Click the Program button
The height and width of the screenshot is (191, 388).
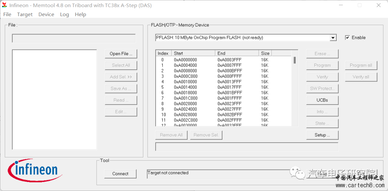click(x=322, y=65)
